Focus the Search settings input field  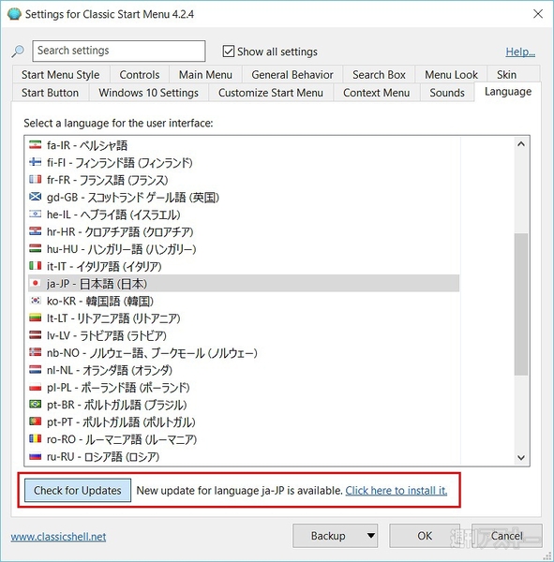coord(119,51)
